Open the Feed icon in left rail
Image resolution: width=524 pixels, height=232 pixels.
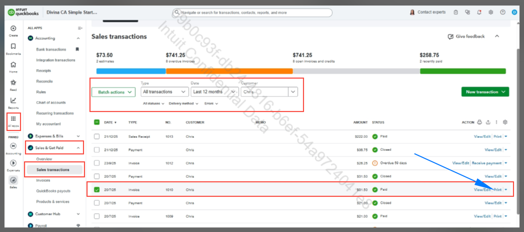(x=13, y=83)
